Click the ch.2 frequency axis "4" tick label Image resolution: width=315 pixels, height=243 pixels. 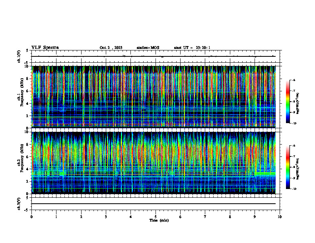pos(28,169)
